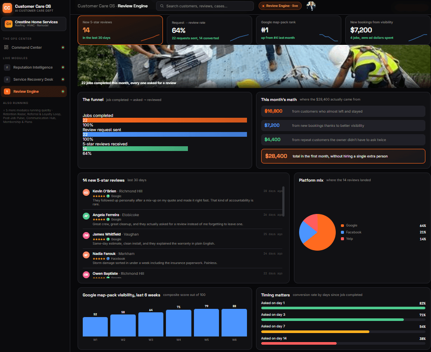Open Service Recovery Desk module
431x352 pixels.
coord(34,79)
